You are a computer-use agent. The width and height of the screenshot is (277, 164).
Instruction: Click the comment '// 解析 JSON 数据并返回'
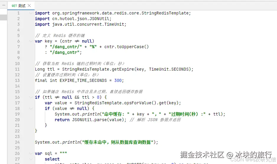pos(155,120)
